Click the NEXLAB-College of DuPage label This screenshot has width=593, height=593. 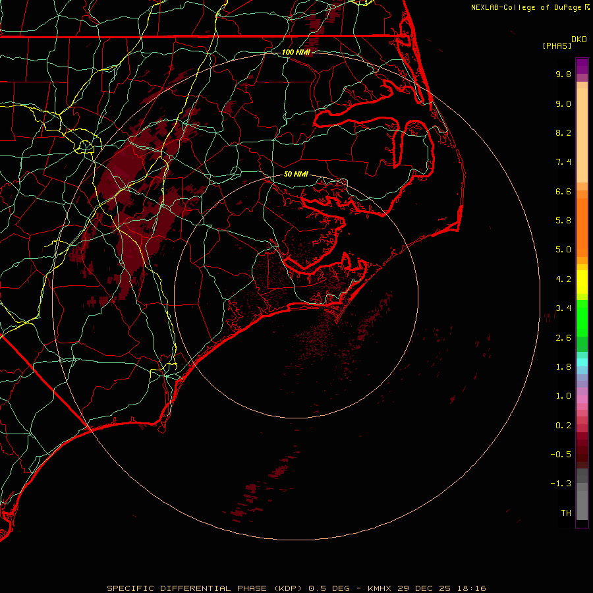[x=526, y=7]
